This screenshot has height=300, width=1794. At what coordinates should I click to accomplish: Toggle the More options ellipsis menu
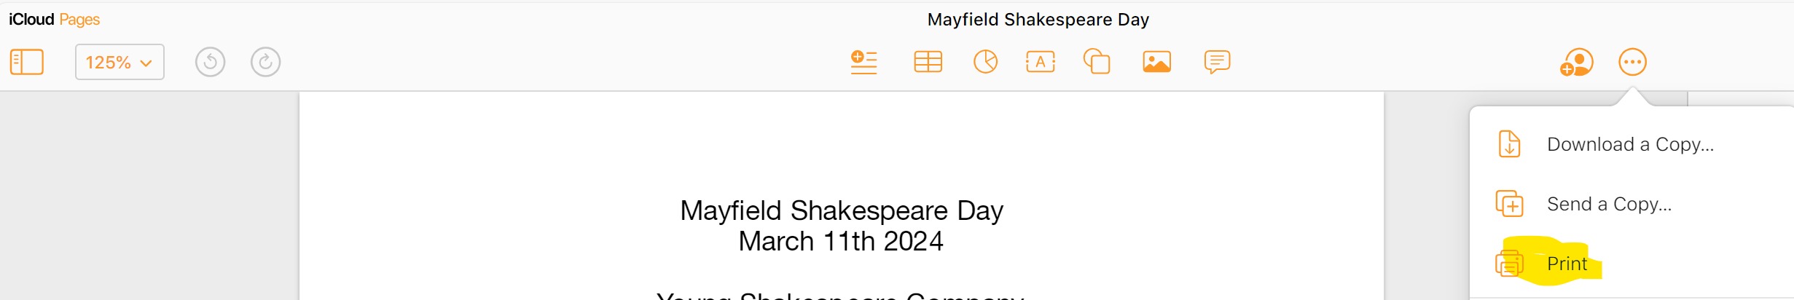pyautogui.click(x=1632, y=62)
